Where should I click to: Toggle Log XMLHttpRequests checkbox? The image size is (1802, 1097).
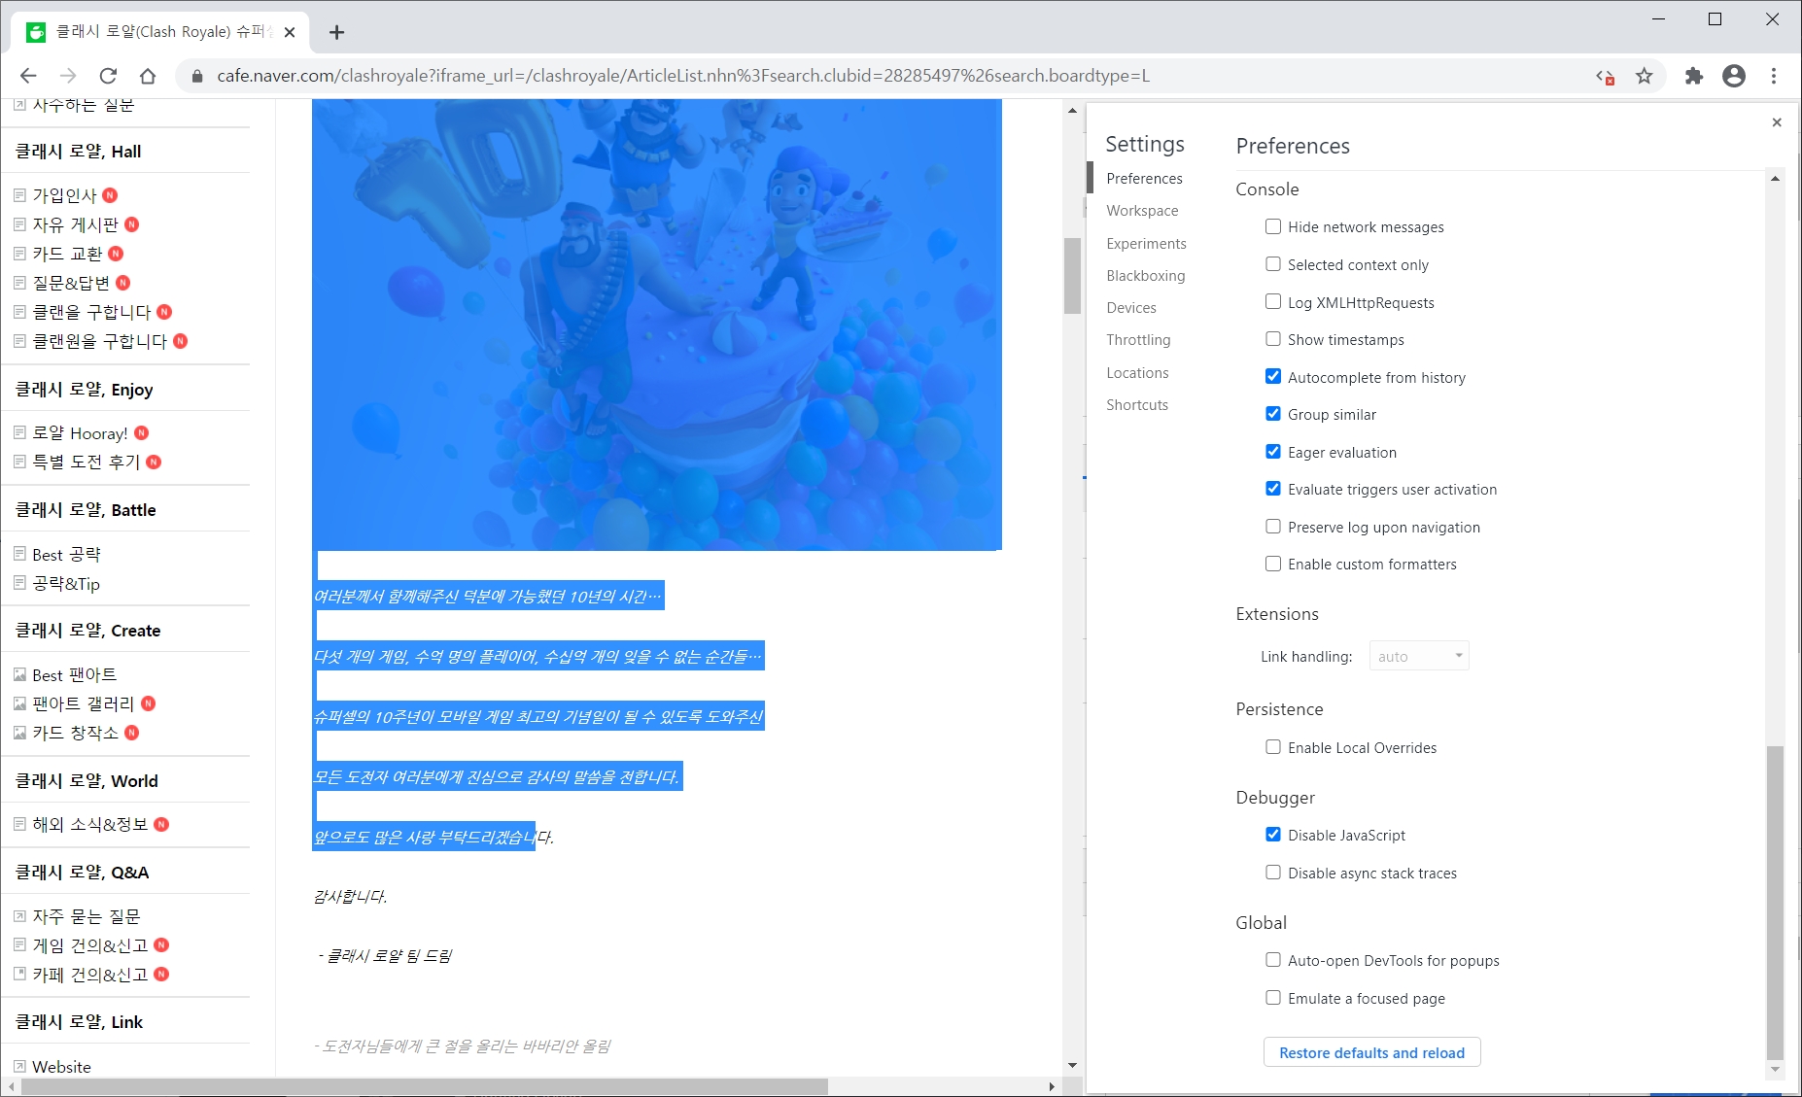[1272, 302]
